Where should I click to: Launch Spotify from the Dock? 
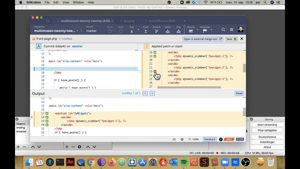tap(184, 162)
